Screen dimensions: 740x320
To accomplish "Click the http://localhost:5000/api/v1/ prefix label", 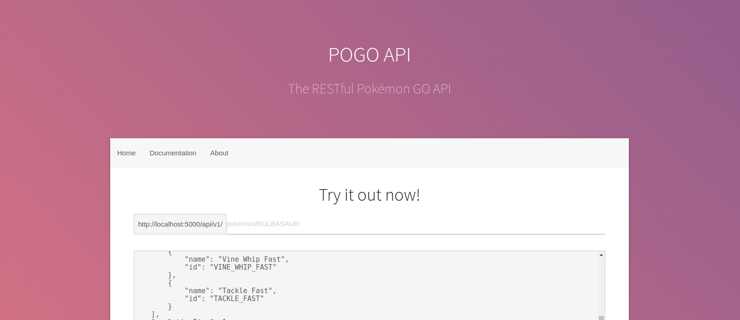I will 180,224.
